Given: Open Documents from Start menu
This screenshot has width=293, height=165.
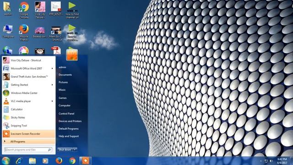Looking at the screenshot, I should pos(65,75).
